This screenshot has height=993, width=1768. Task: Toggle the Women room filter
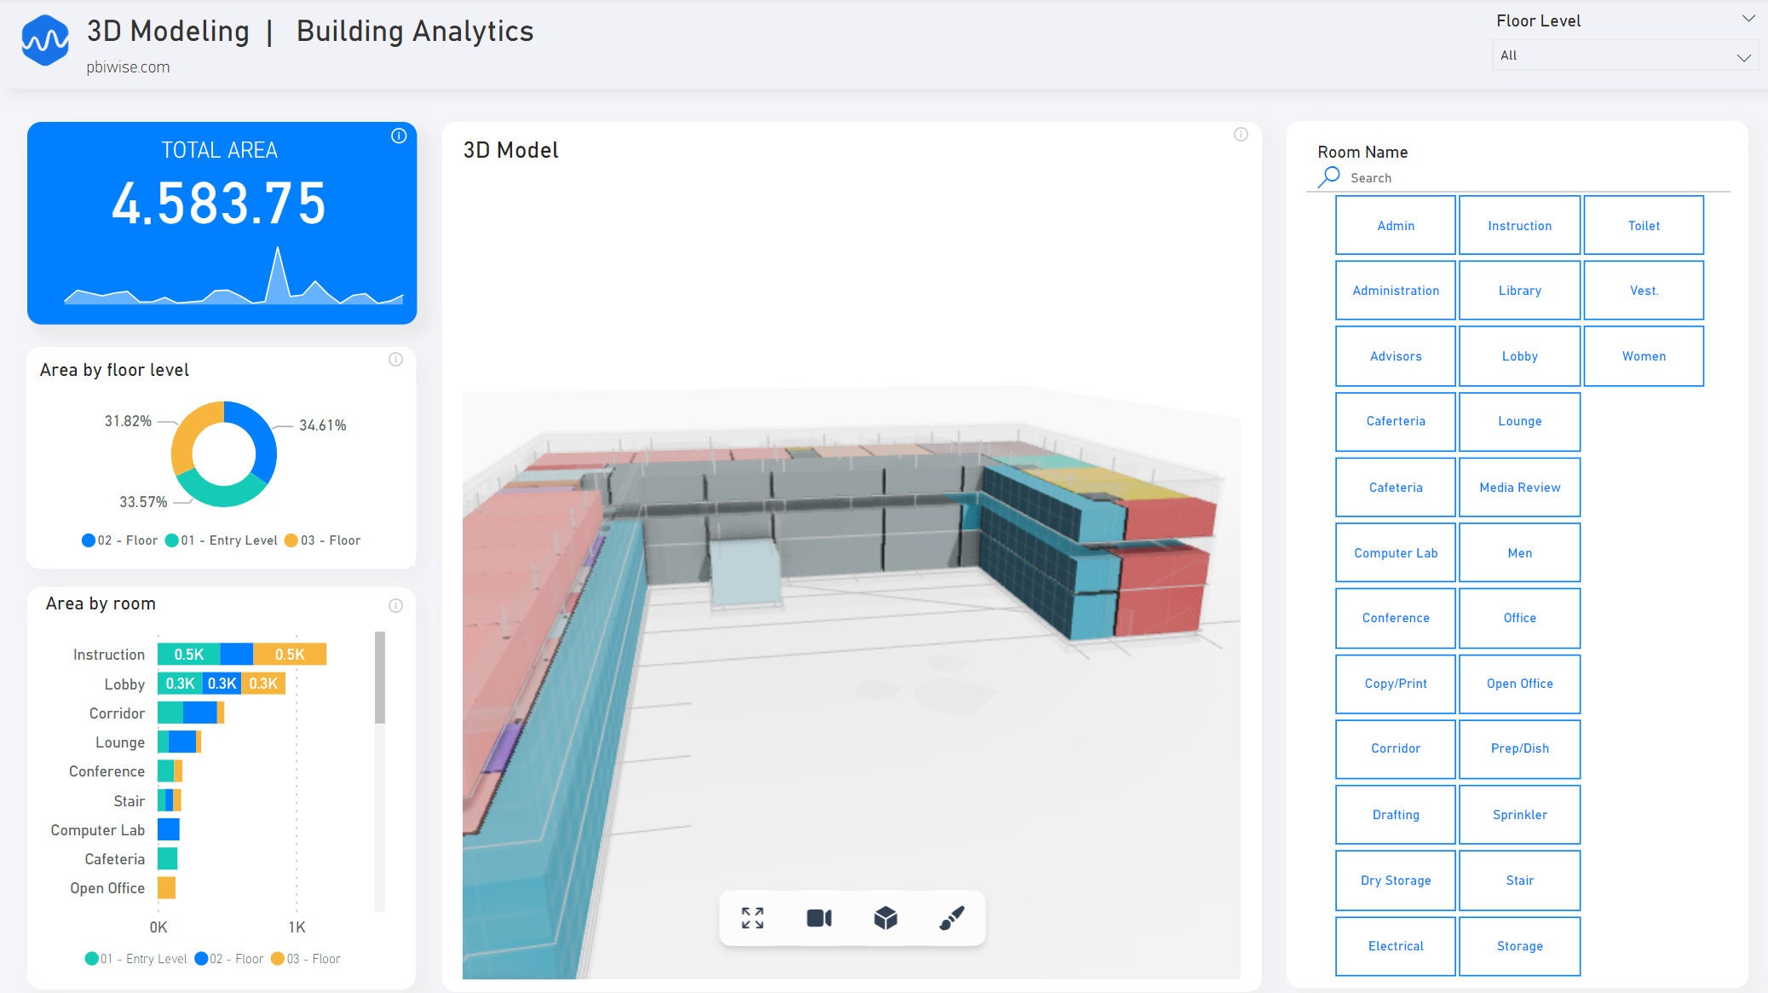1644,355
